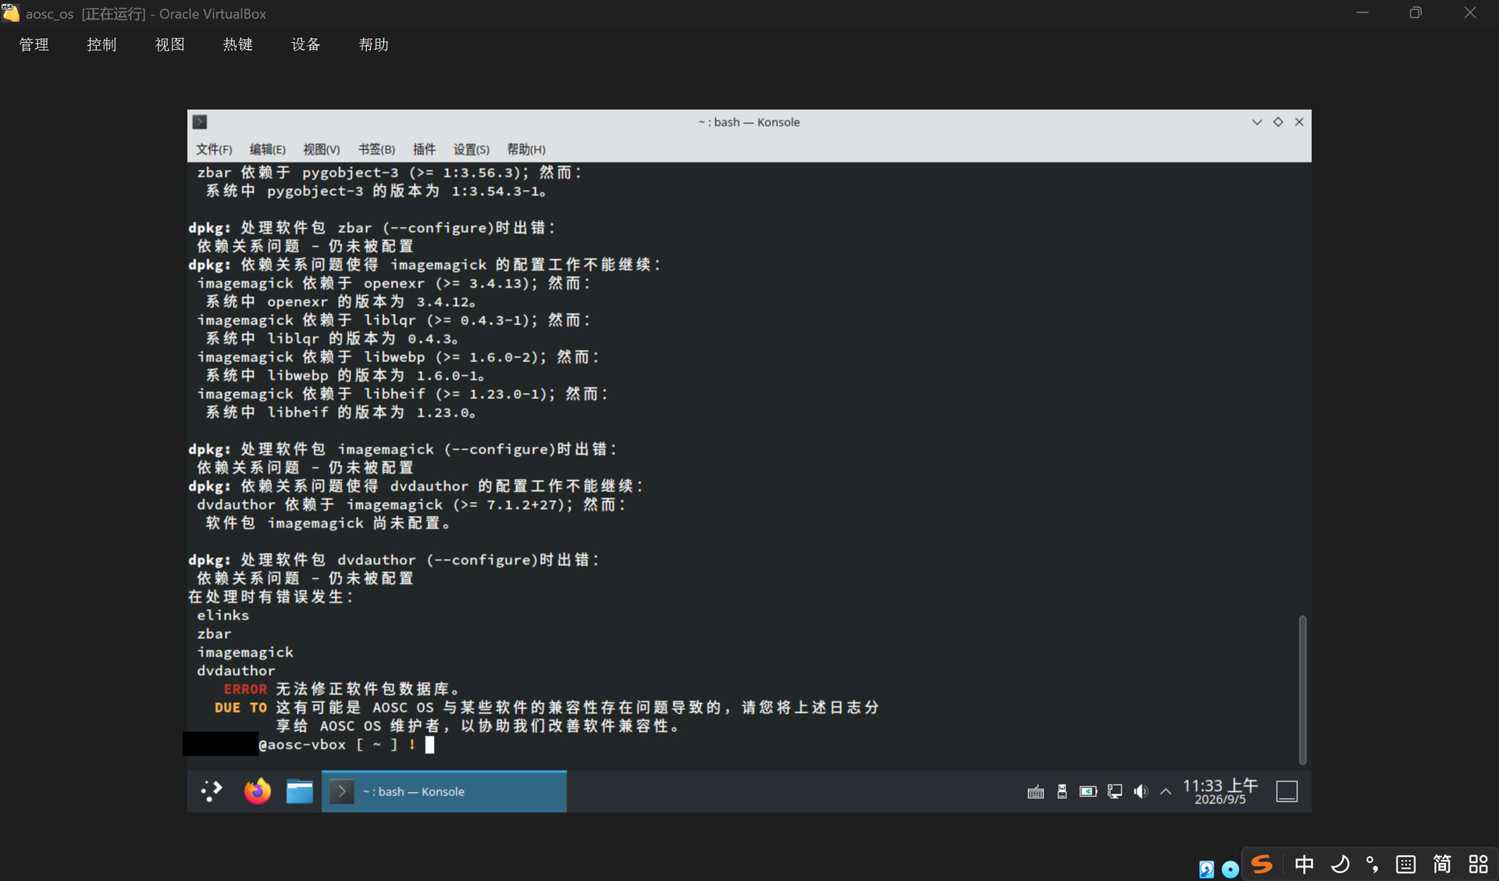
Task: Open the file manager taskbar icon
Action: click(x=299, y=791)
